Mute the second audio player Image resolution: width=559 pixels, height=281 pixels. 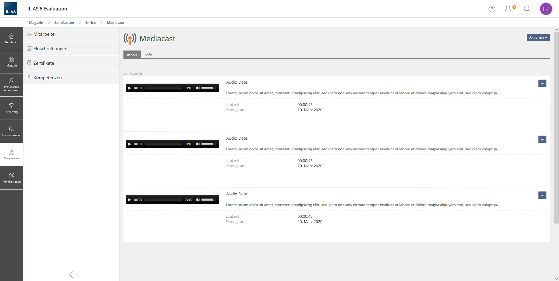(x=197, y=144)
